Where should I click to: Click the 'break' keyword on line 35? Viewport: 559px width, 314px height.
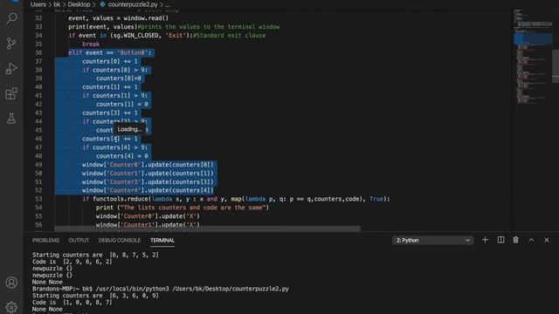pyautogui.click(x=91, y=44)
